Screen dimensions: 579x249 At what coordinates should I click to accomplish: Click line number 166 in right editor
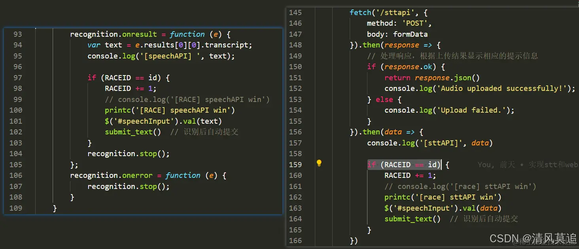(295, 241)
